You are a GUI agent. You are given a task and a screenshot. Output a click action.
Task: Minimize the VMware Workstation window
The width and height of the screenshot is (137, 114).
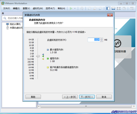click(121, 3)
